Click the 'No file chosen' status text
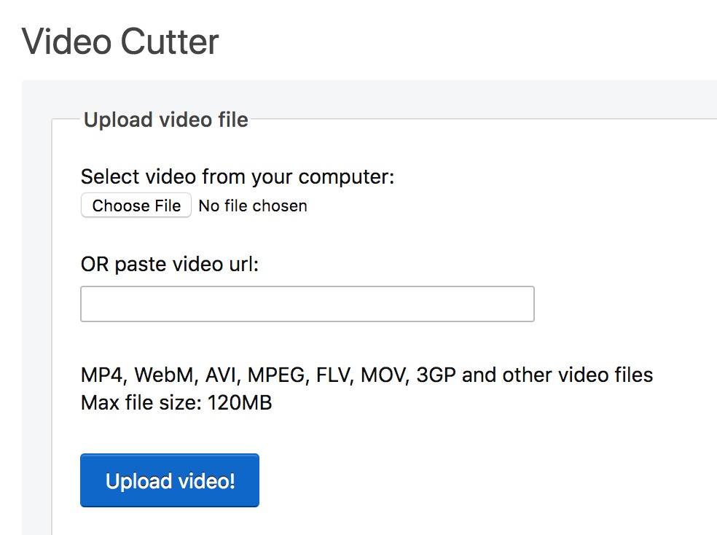 coord(253,206)
